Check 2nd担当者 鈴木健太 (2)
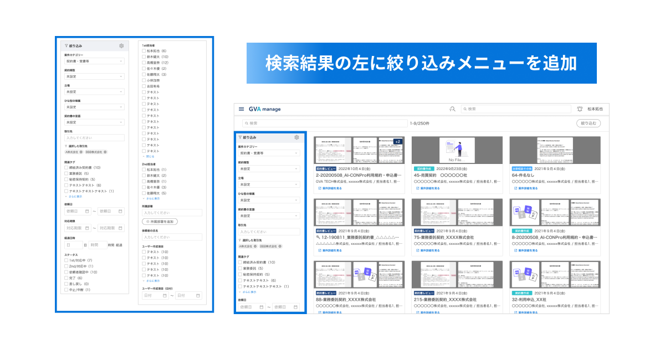 click(x=144, y=175)
